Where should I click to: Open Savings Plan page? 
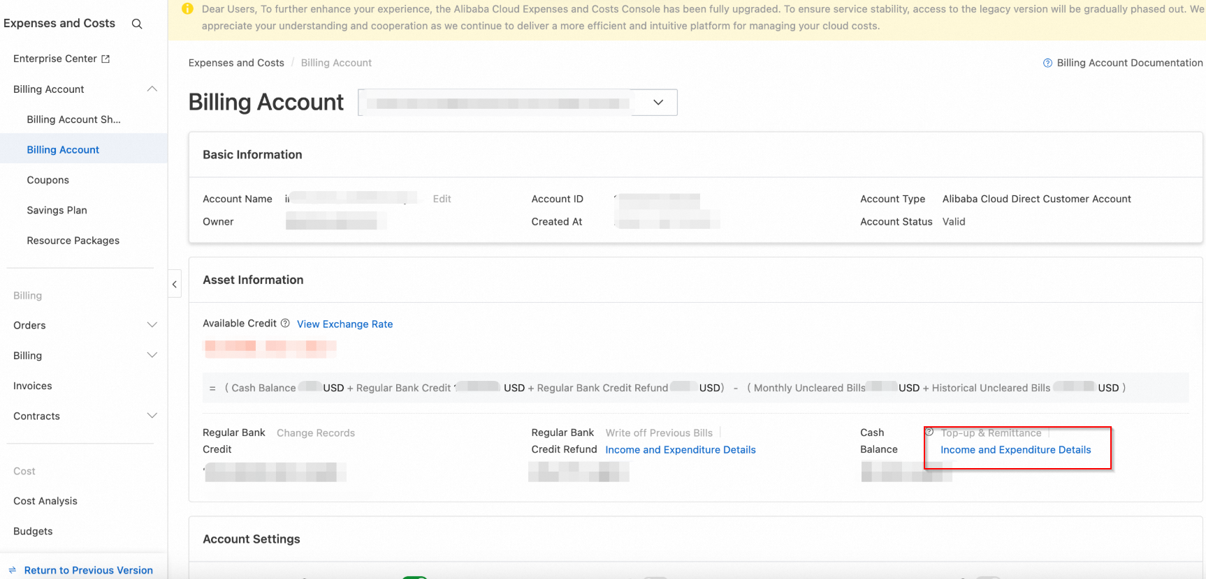pos(57,210)
